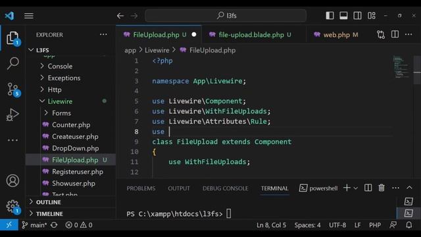
Task: Open Counter.php in the explorer
Action: click(x=70, y=124)
